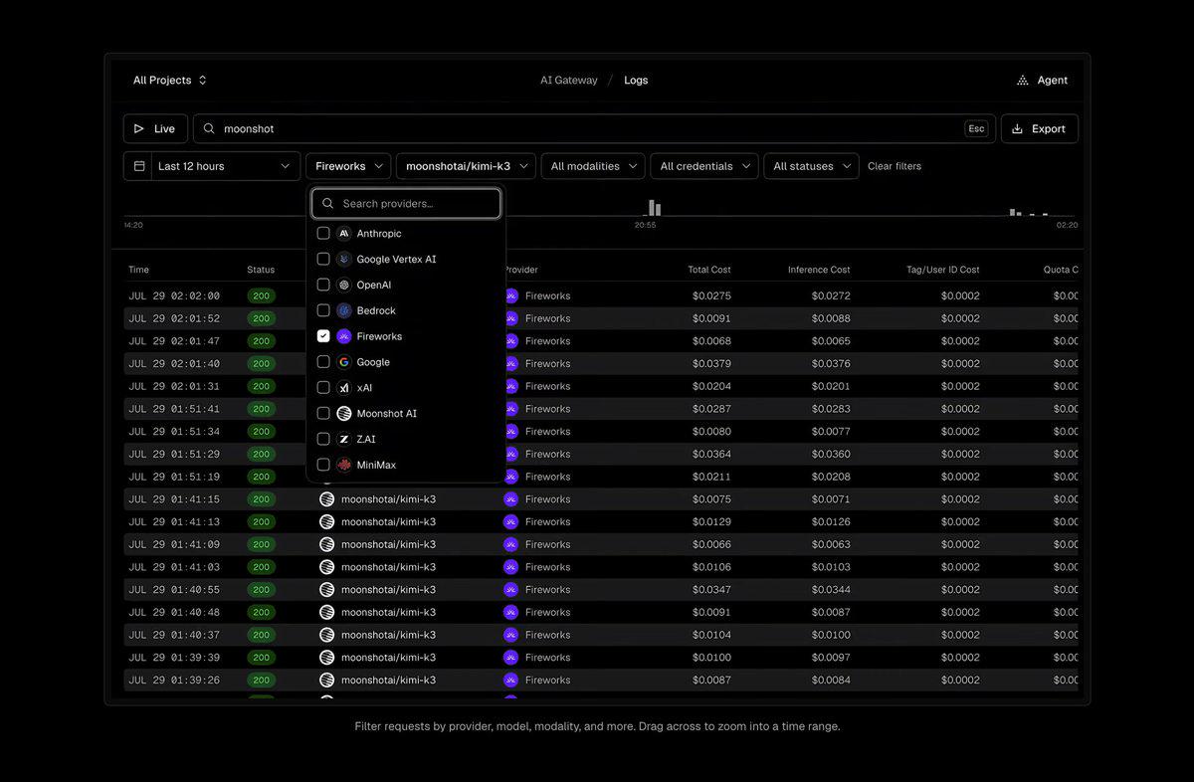Screen dimensions: 1194x782
Task: Select the Logs breadcrumb item
Action: point(636,81)
